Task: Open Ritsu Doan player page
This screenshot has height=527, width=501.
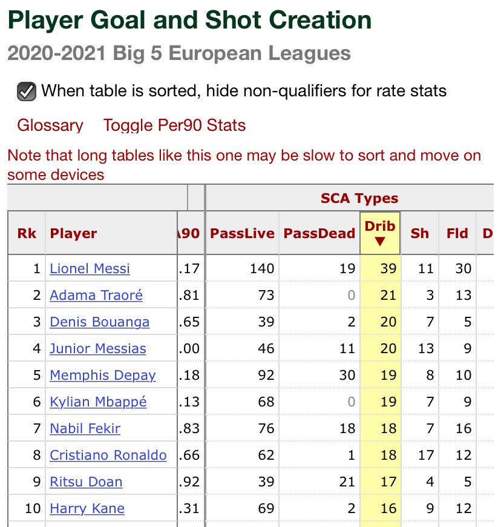Action: tap(86, 482)
